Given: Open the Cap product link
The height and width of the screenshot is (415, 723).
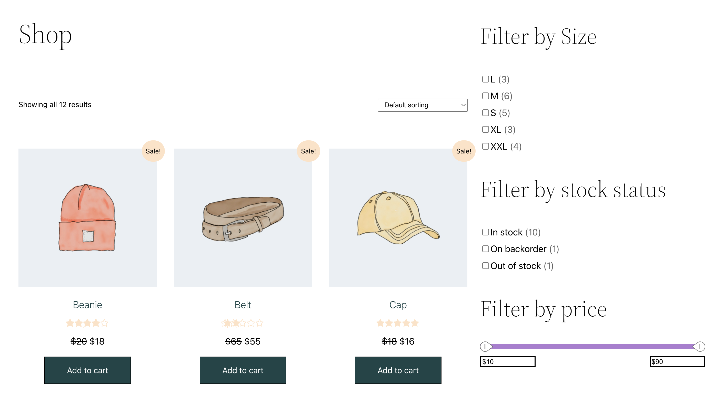Looking at the screenshot, I should 398,305.
